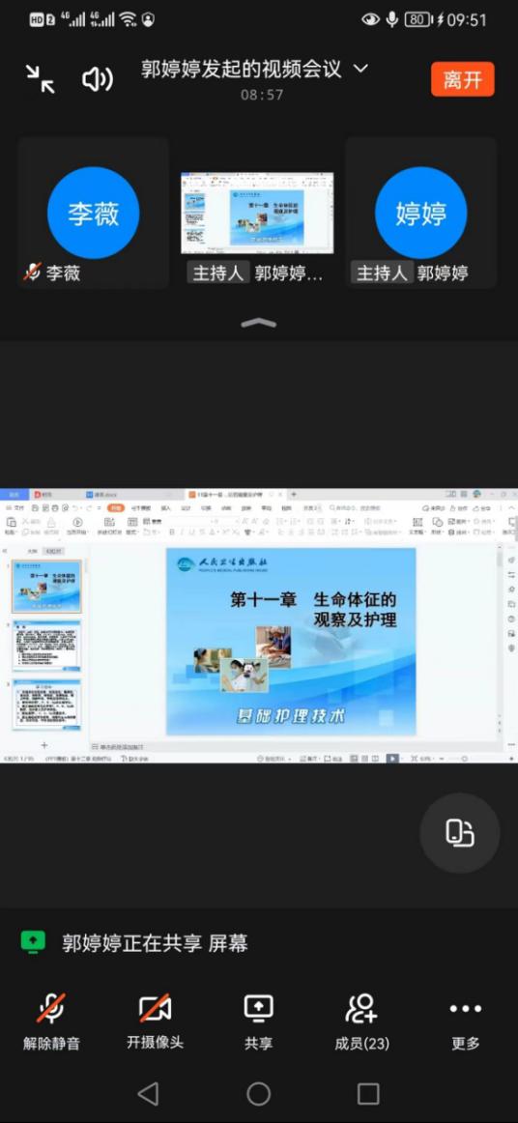Collapse participant strip with the up chevron

[x=259, y=323]
